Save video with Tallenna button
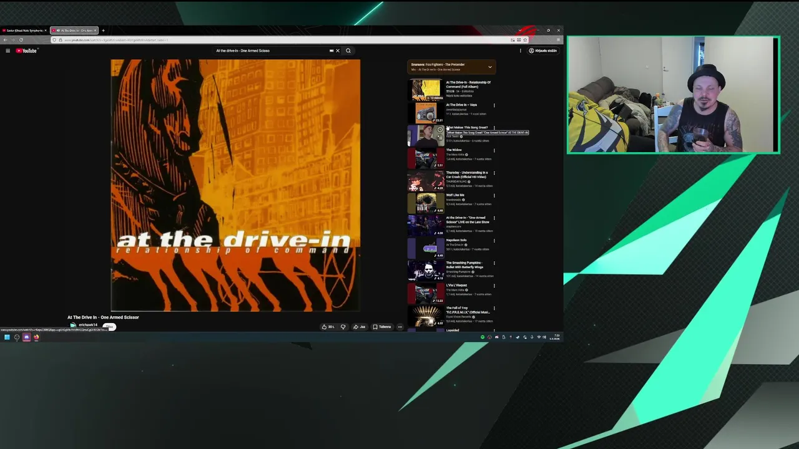 pyautogui.click(x=382, y=327)
